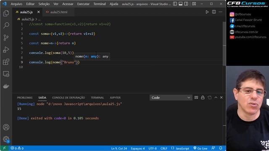The image size is (269, 151).
Task: Switch to the TERMINAL panel tab
Action: pos(97,98)
